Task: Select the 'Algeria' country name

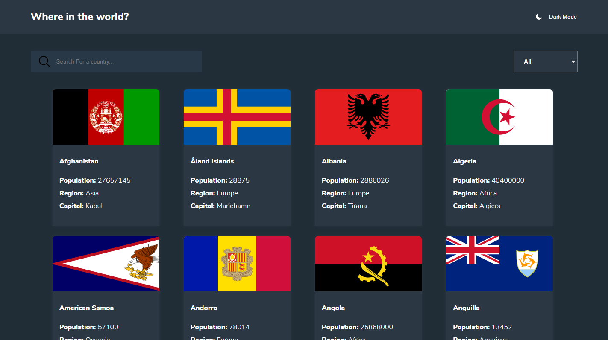Action: (464, 161)
